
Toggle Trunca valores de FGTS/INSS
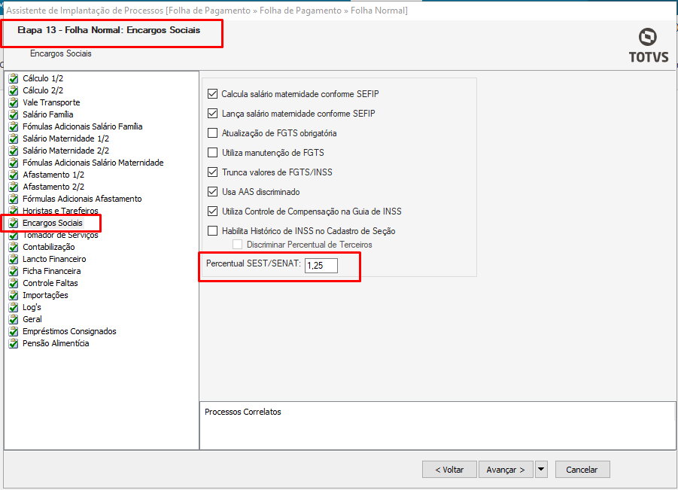[212, 172]
